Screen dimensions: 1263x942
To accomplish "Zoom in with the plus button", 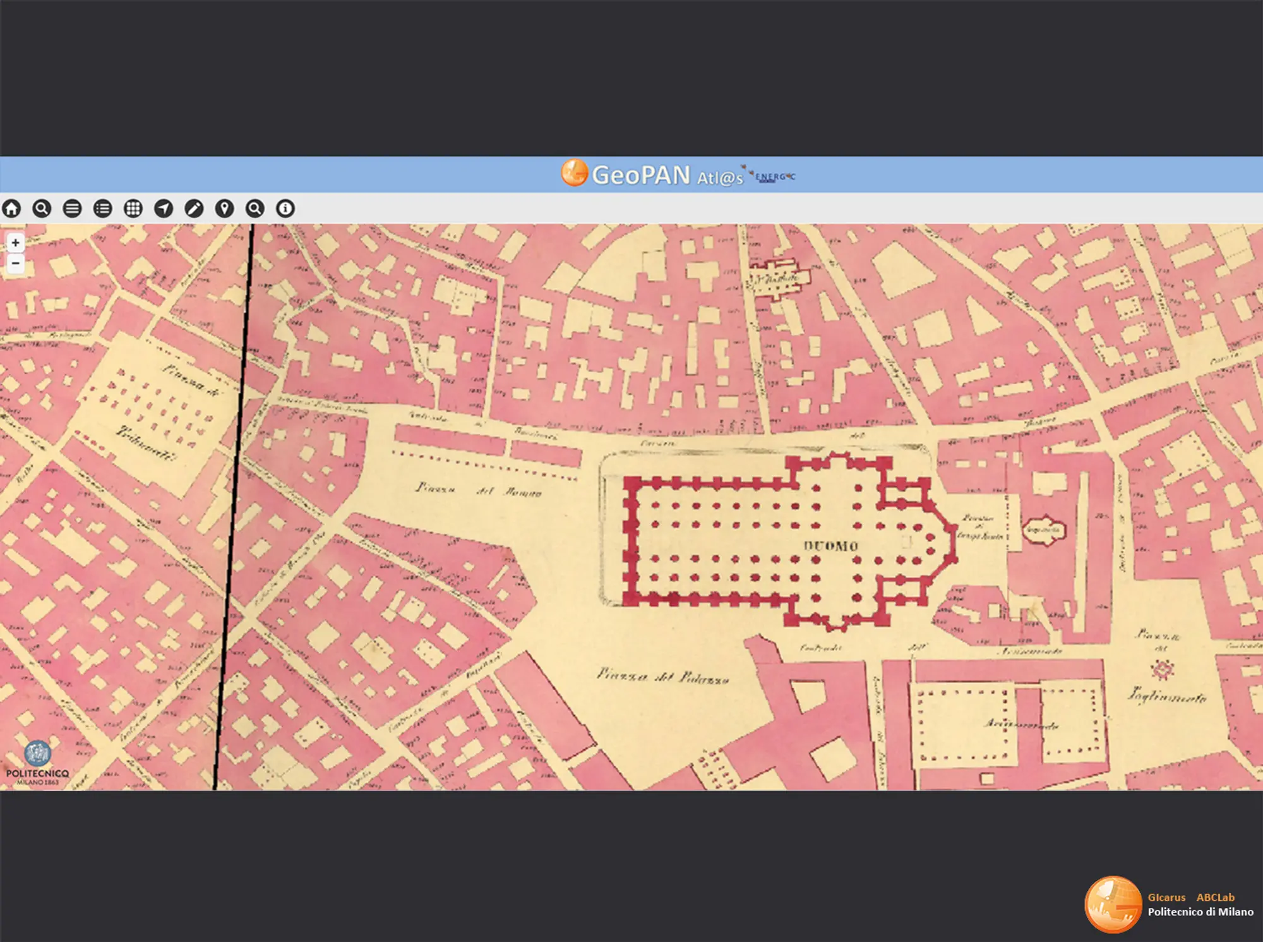I will click(16, 243).
